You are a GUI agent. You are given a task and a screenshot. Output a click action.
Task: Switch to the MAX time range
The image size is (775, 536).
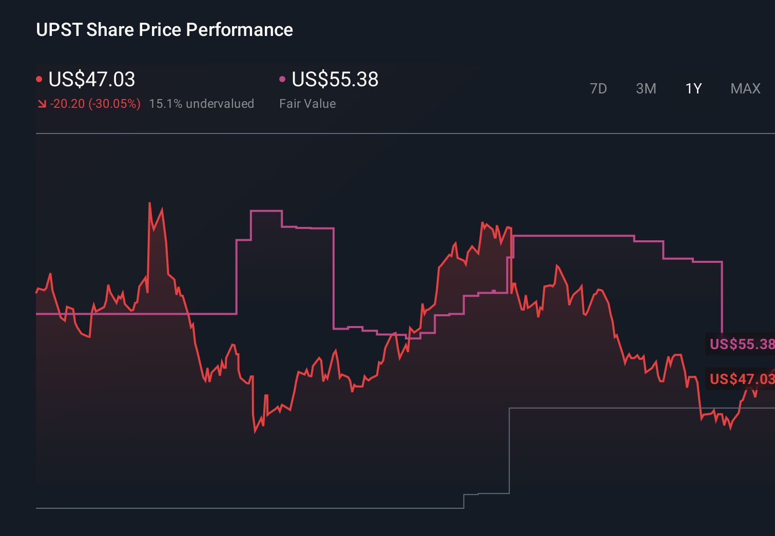coord(745,88)
